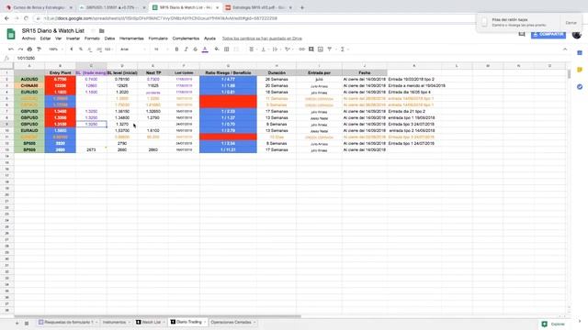Format as currency with the toolbar icon
This screenshot has width=588, height=330.
point(72,49)
